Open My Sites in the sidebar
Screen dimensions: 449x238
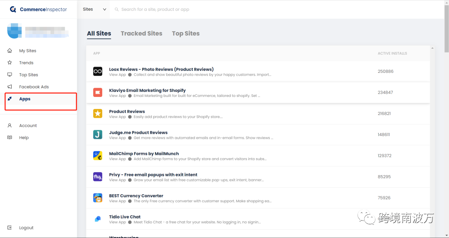coord(27,51)
